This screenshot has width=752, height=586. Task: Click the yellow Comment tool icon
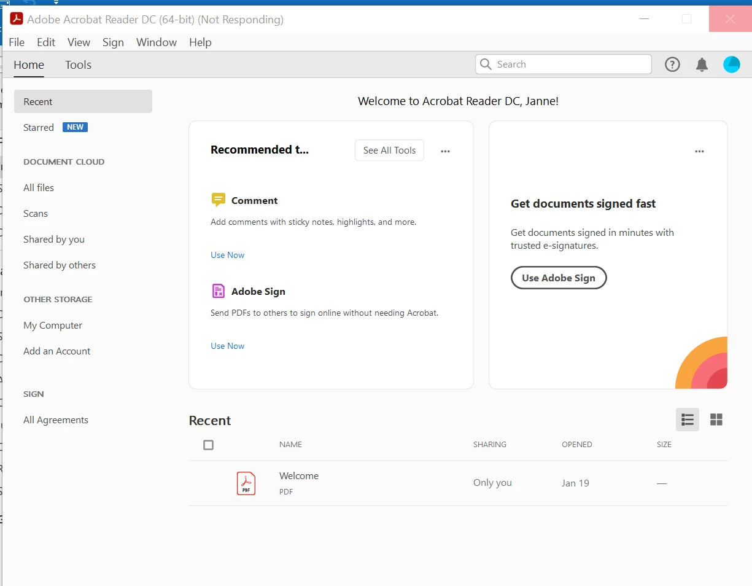pos(218,200)
